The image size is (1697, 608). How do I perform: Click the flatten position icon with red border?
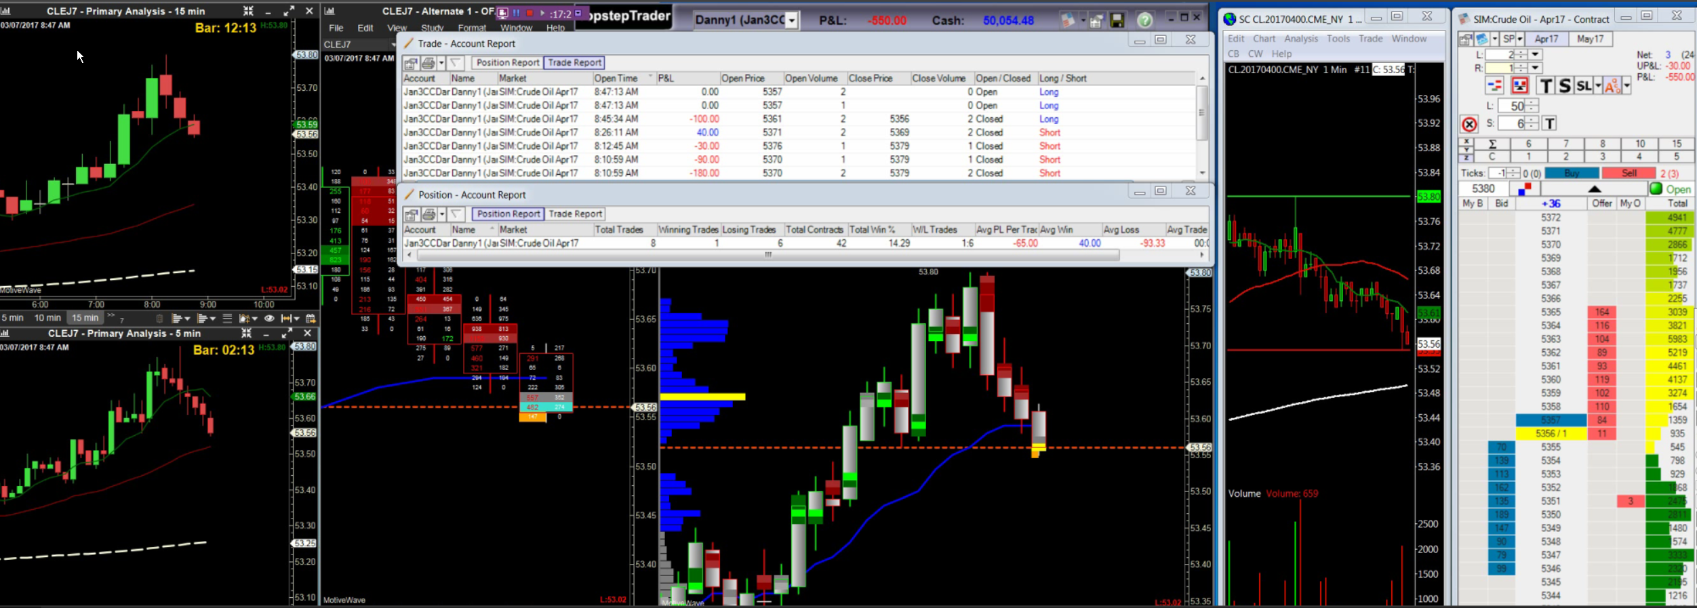click(x=1520, y=85)
